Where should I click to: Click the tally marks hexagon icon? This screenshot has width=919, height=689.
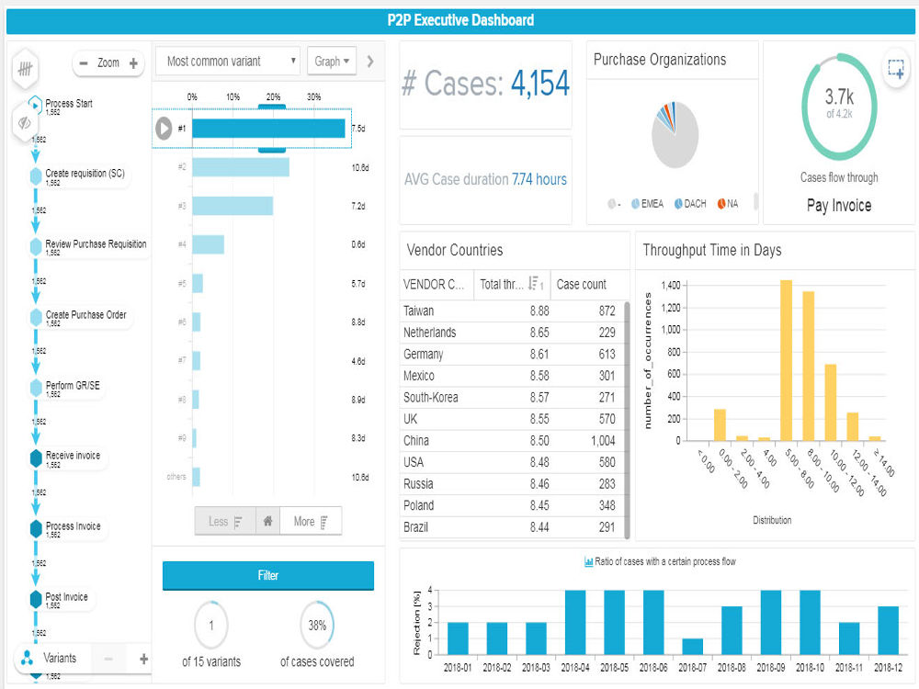pos(25,69)
